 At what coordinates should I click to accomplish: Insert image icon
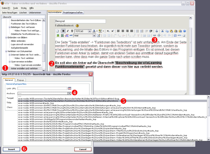click(58, 35)
